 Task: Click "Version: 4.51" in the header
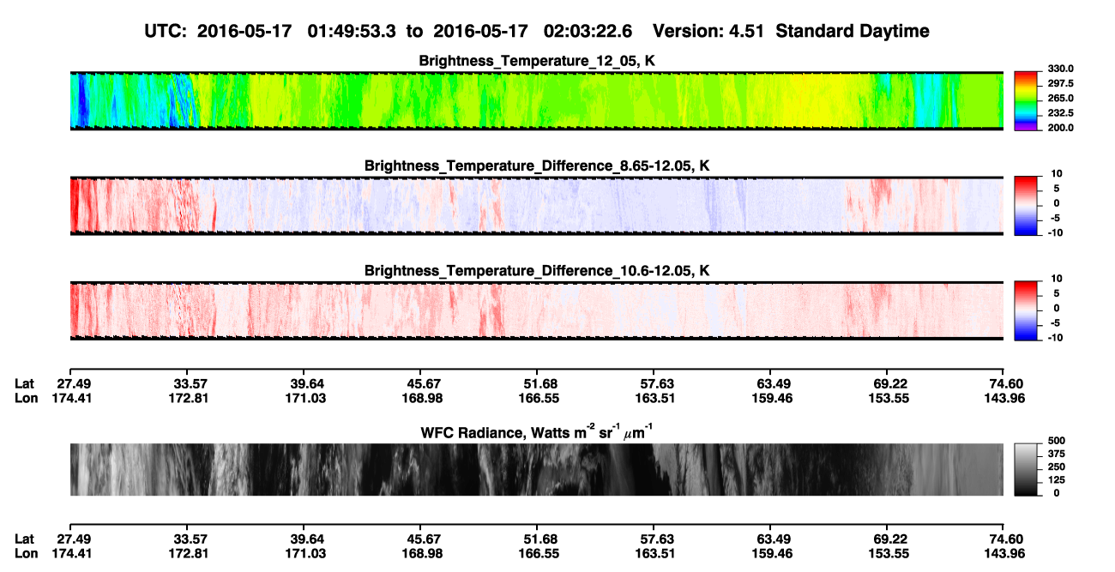tap(709, 32)
